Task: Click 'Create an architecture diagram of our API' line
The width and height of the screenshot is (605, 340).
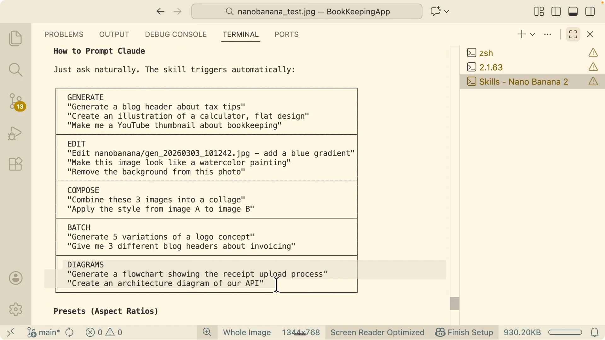Action: click(165, 283)
